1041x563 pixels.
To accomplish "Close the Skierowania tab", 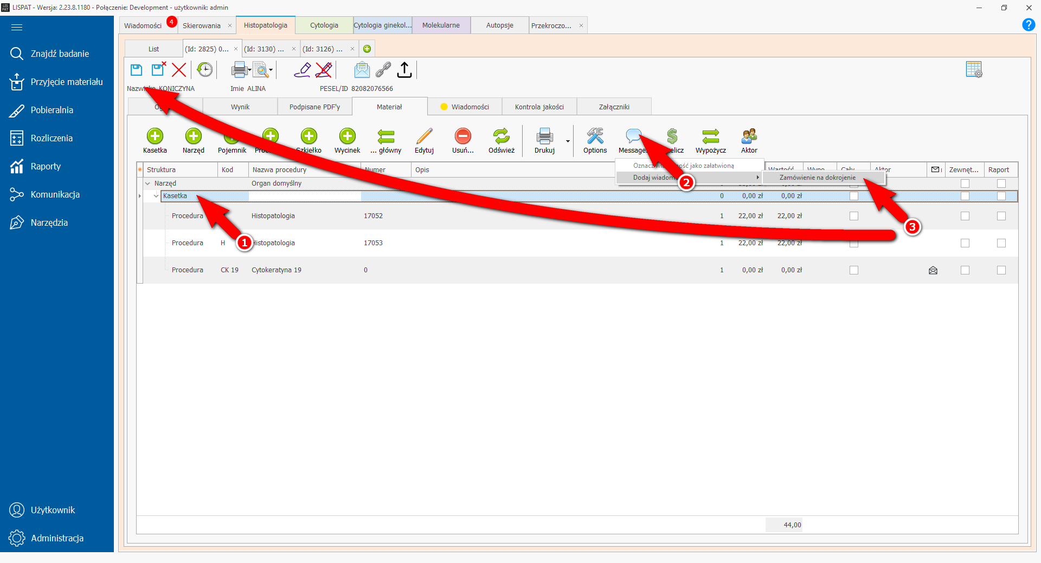I will pyautogui.click(x=230, y=25).
